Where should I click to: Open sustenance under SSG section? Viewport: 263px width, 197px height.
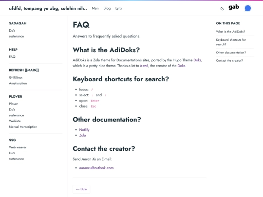(x=17, y=159)
